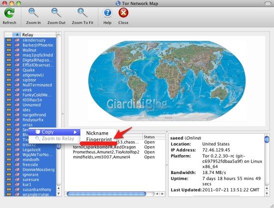
Task: Click the Status column header
Action: pyautogui.click(x=154, y=136)
